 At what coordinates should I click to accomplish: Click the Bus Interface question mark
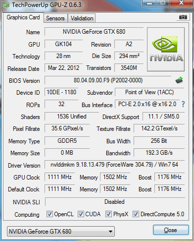click(183, 104)
